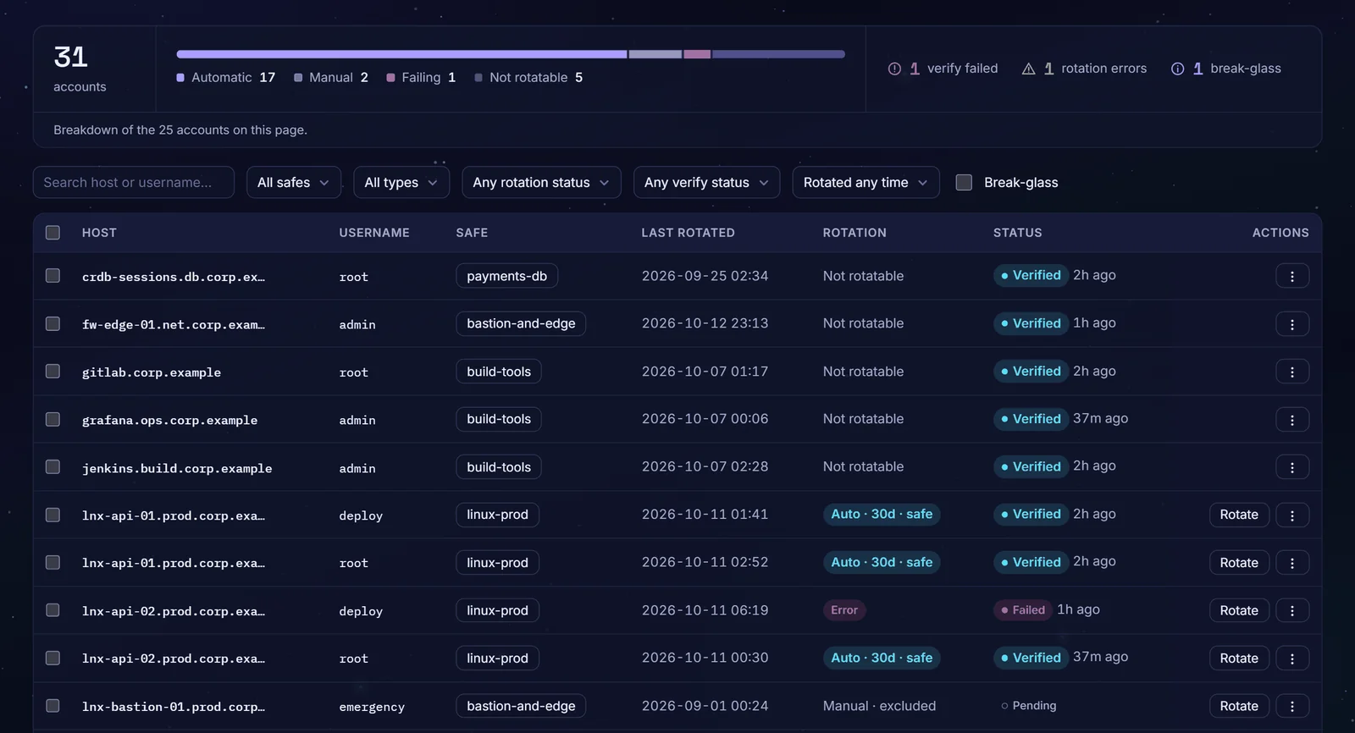Open more menu for lnx-api-02 root row
The height and width of the screenshot is (733, 1355).
1291,659
